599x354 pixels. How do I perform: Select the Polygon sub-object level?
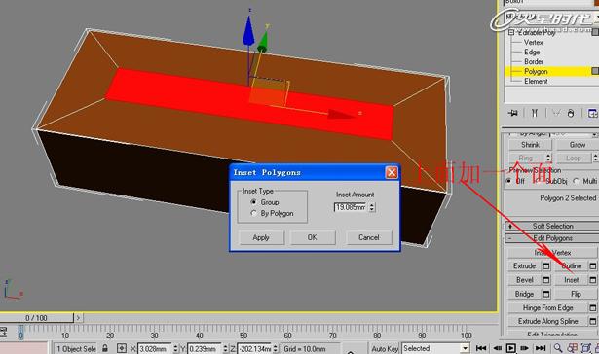(x=536, y=71)
